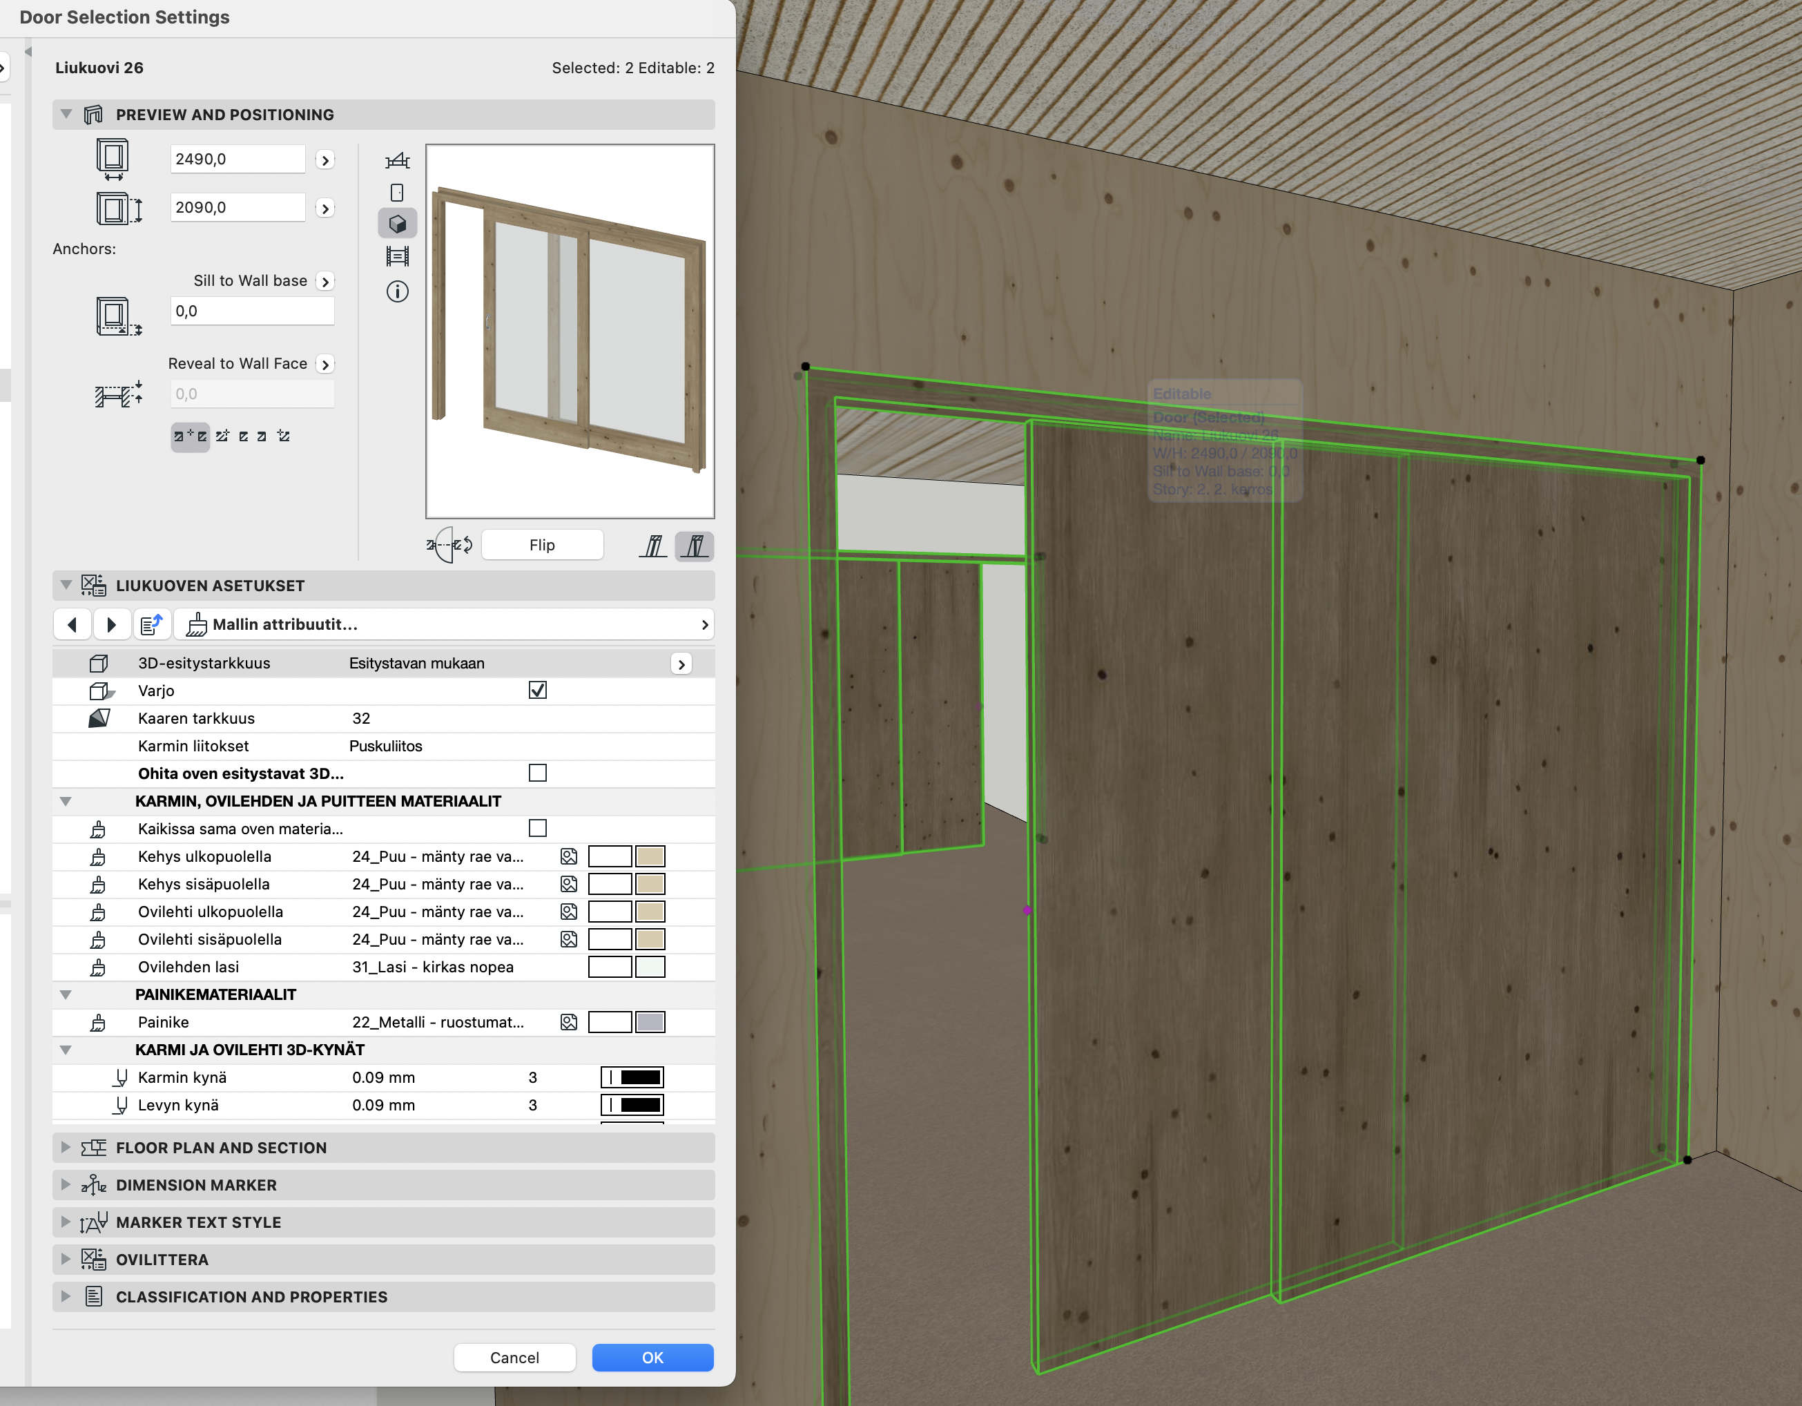1802x1406 pixels.
Task: Open texture settings for Painike material
Action: click(x=568, y=1022)
